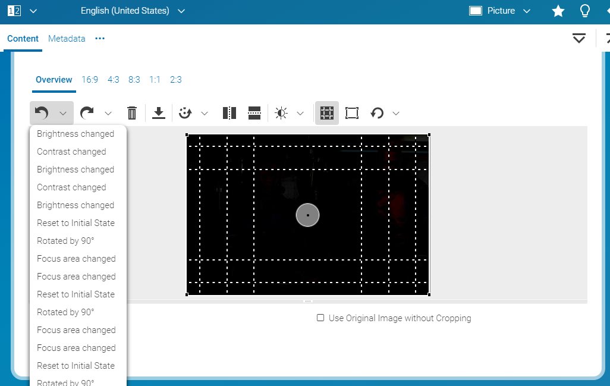The image size is (610, 386).
Task: Toggle the crop grid overlay button
Action: click(326, 113)
